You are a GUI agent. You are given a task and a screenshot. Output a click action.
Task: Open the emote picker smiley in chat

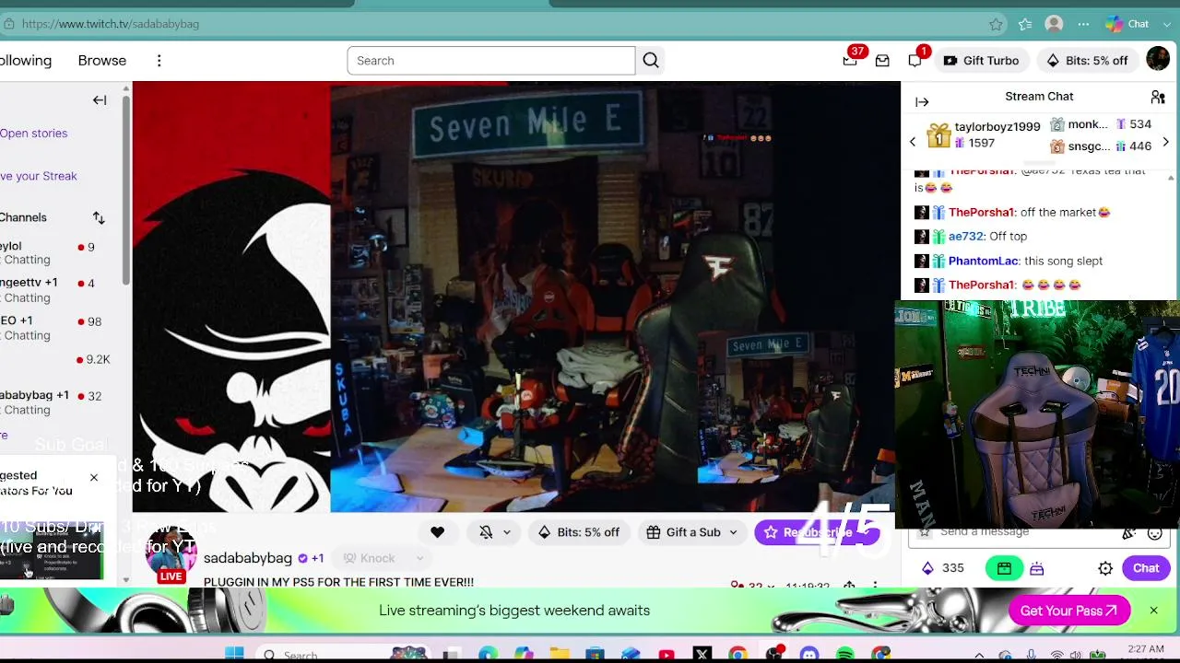1154,533
